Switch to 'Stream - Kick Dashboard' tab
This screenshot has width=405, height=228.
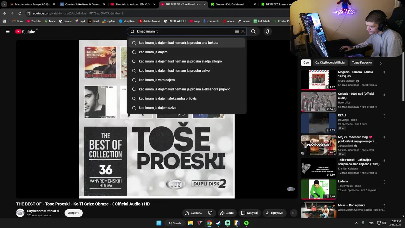[x=233, y=4]
